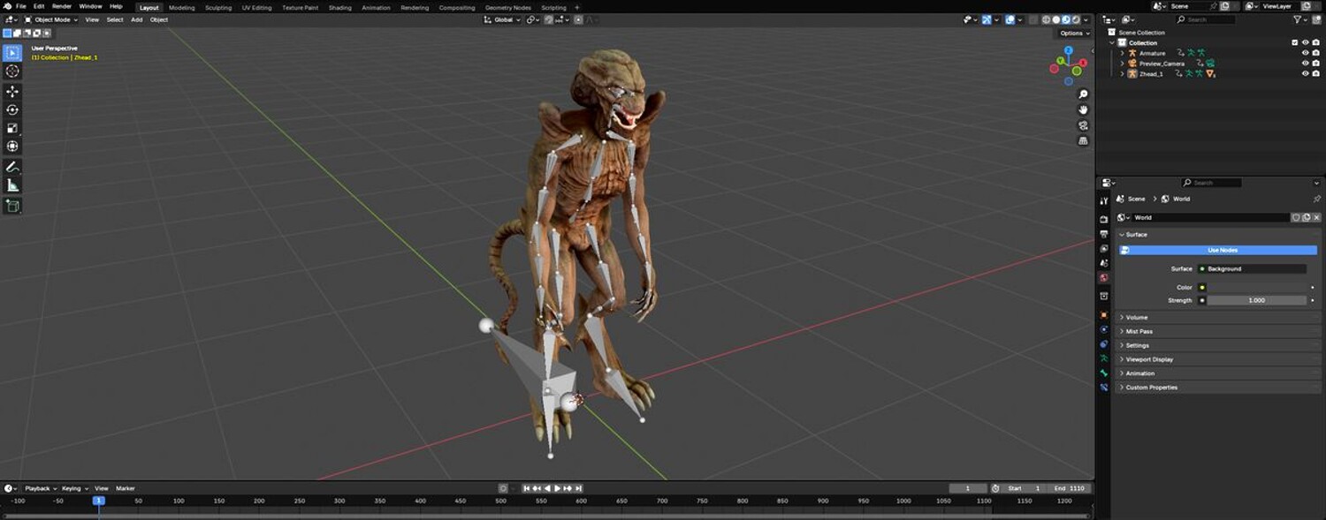Expand the Custom Properties panel
Image resolution: width=1326 pixels, height=520 pixels.
1151,388
